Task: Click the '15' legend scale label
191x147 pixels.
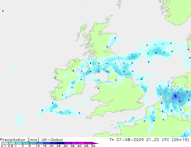Action: tap(45, 146)
